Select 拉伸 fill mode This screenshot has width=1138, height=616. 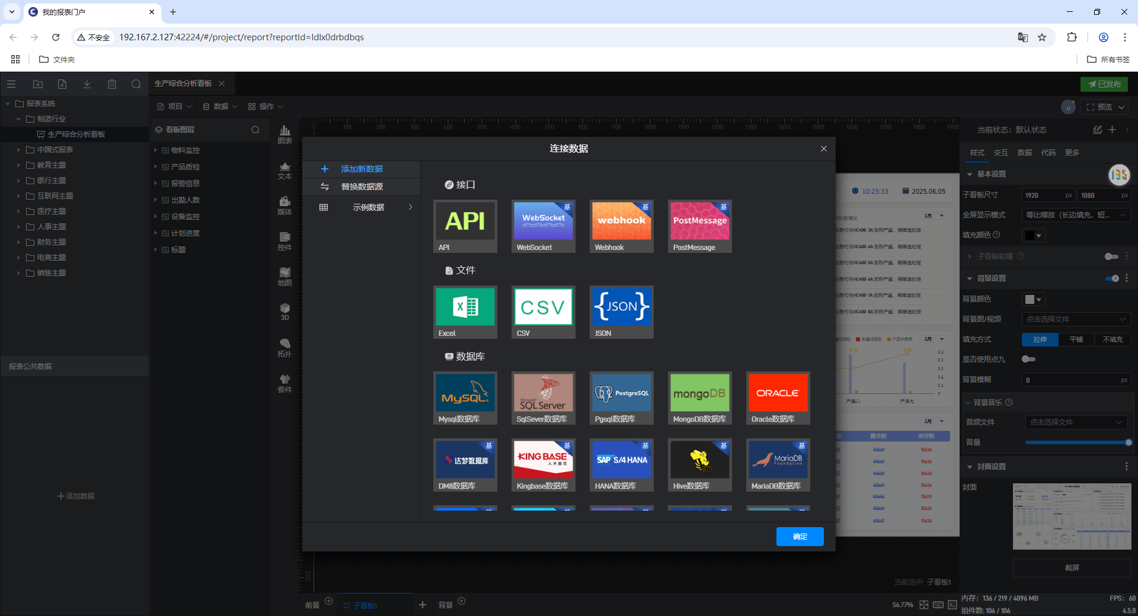coord(1040,339)
